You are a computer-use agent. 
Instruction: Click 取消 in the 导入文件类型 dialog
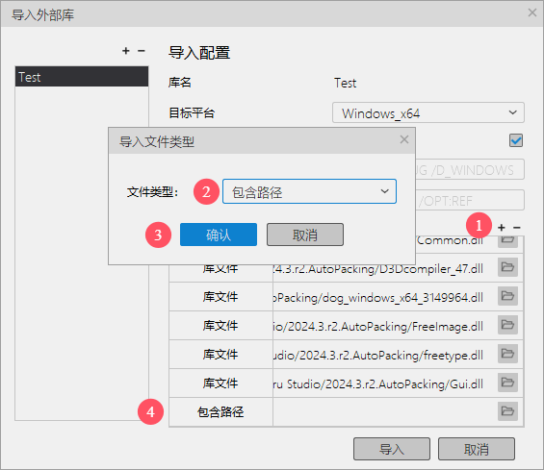305,235
